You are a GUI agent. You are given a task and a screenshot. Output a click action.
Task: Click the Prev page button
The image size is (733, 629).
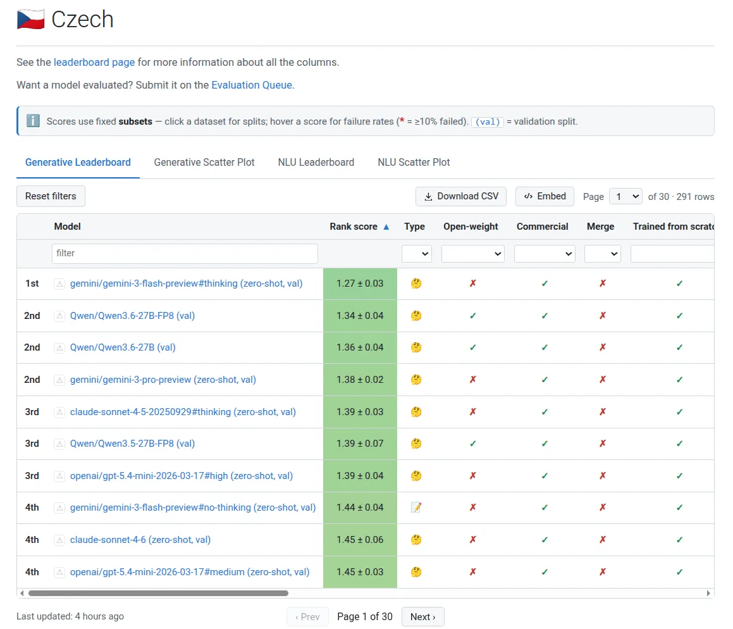[x=307, y=617]
